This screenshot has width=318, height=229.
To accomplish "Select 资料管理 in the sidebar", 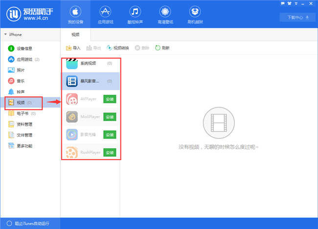I will coord(30,124).
